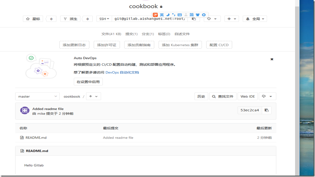The width and height of the screenshot is (315, 177).
Task: Star the cookbook project
Action: (x=33, y=19)
